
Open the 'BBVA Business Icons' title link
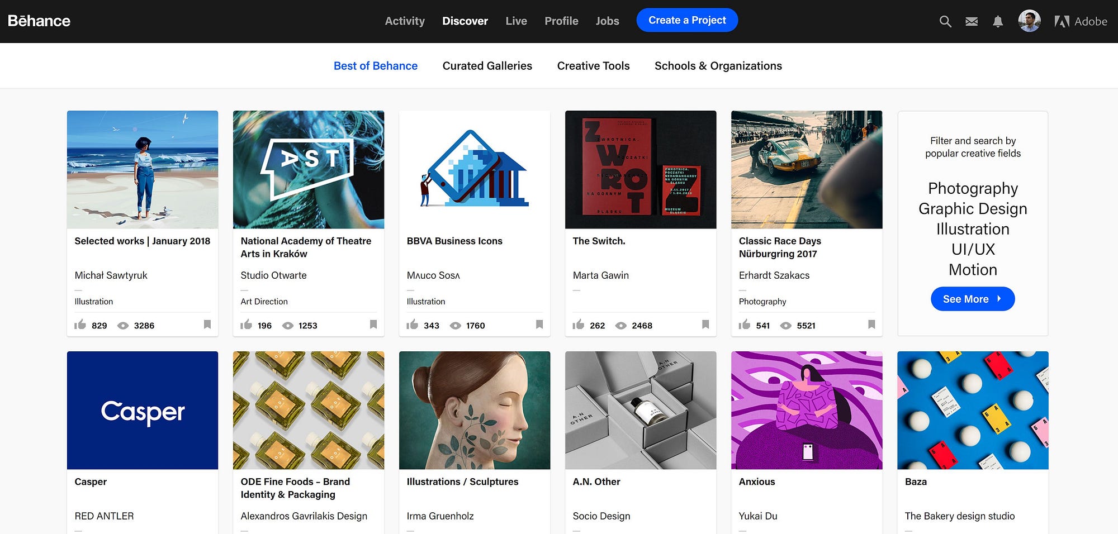point(454,241)
